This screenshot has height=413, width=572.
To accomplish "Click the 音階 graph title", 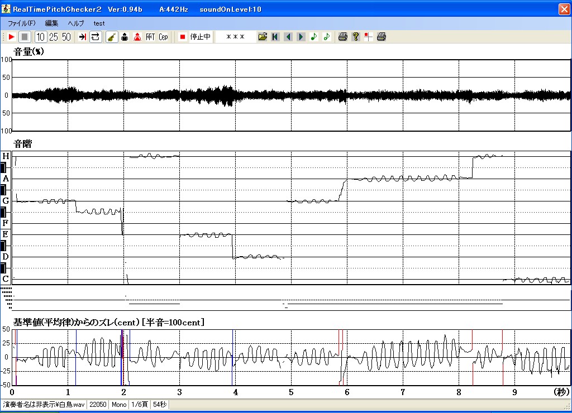I will tap(22, 144).
